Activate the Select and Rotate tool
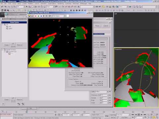The image size is (159, 119). pos(42,7)
